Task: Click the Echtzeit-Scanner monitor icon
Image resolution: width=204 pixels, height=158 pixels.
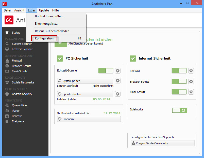Action: coord(7,49)
